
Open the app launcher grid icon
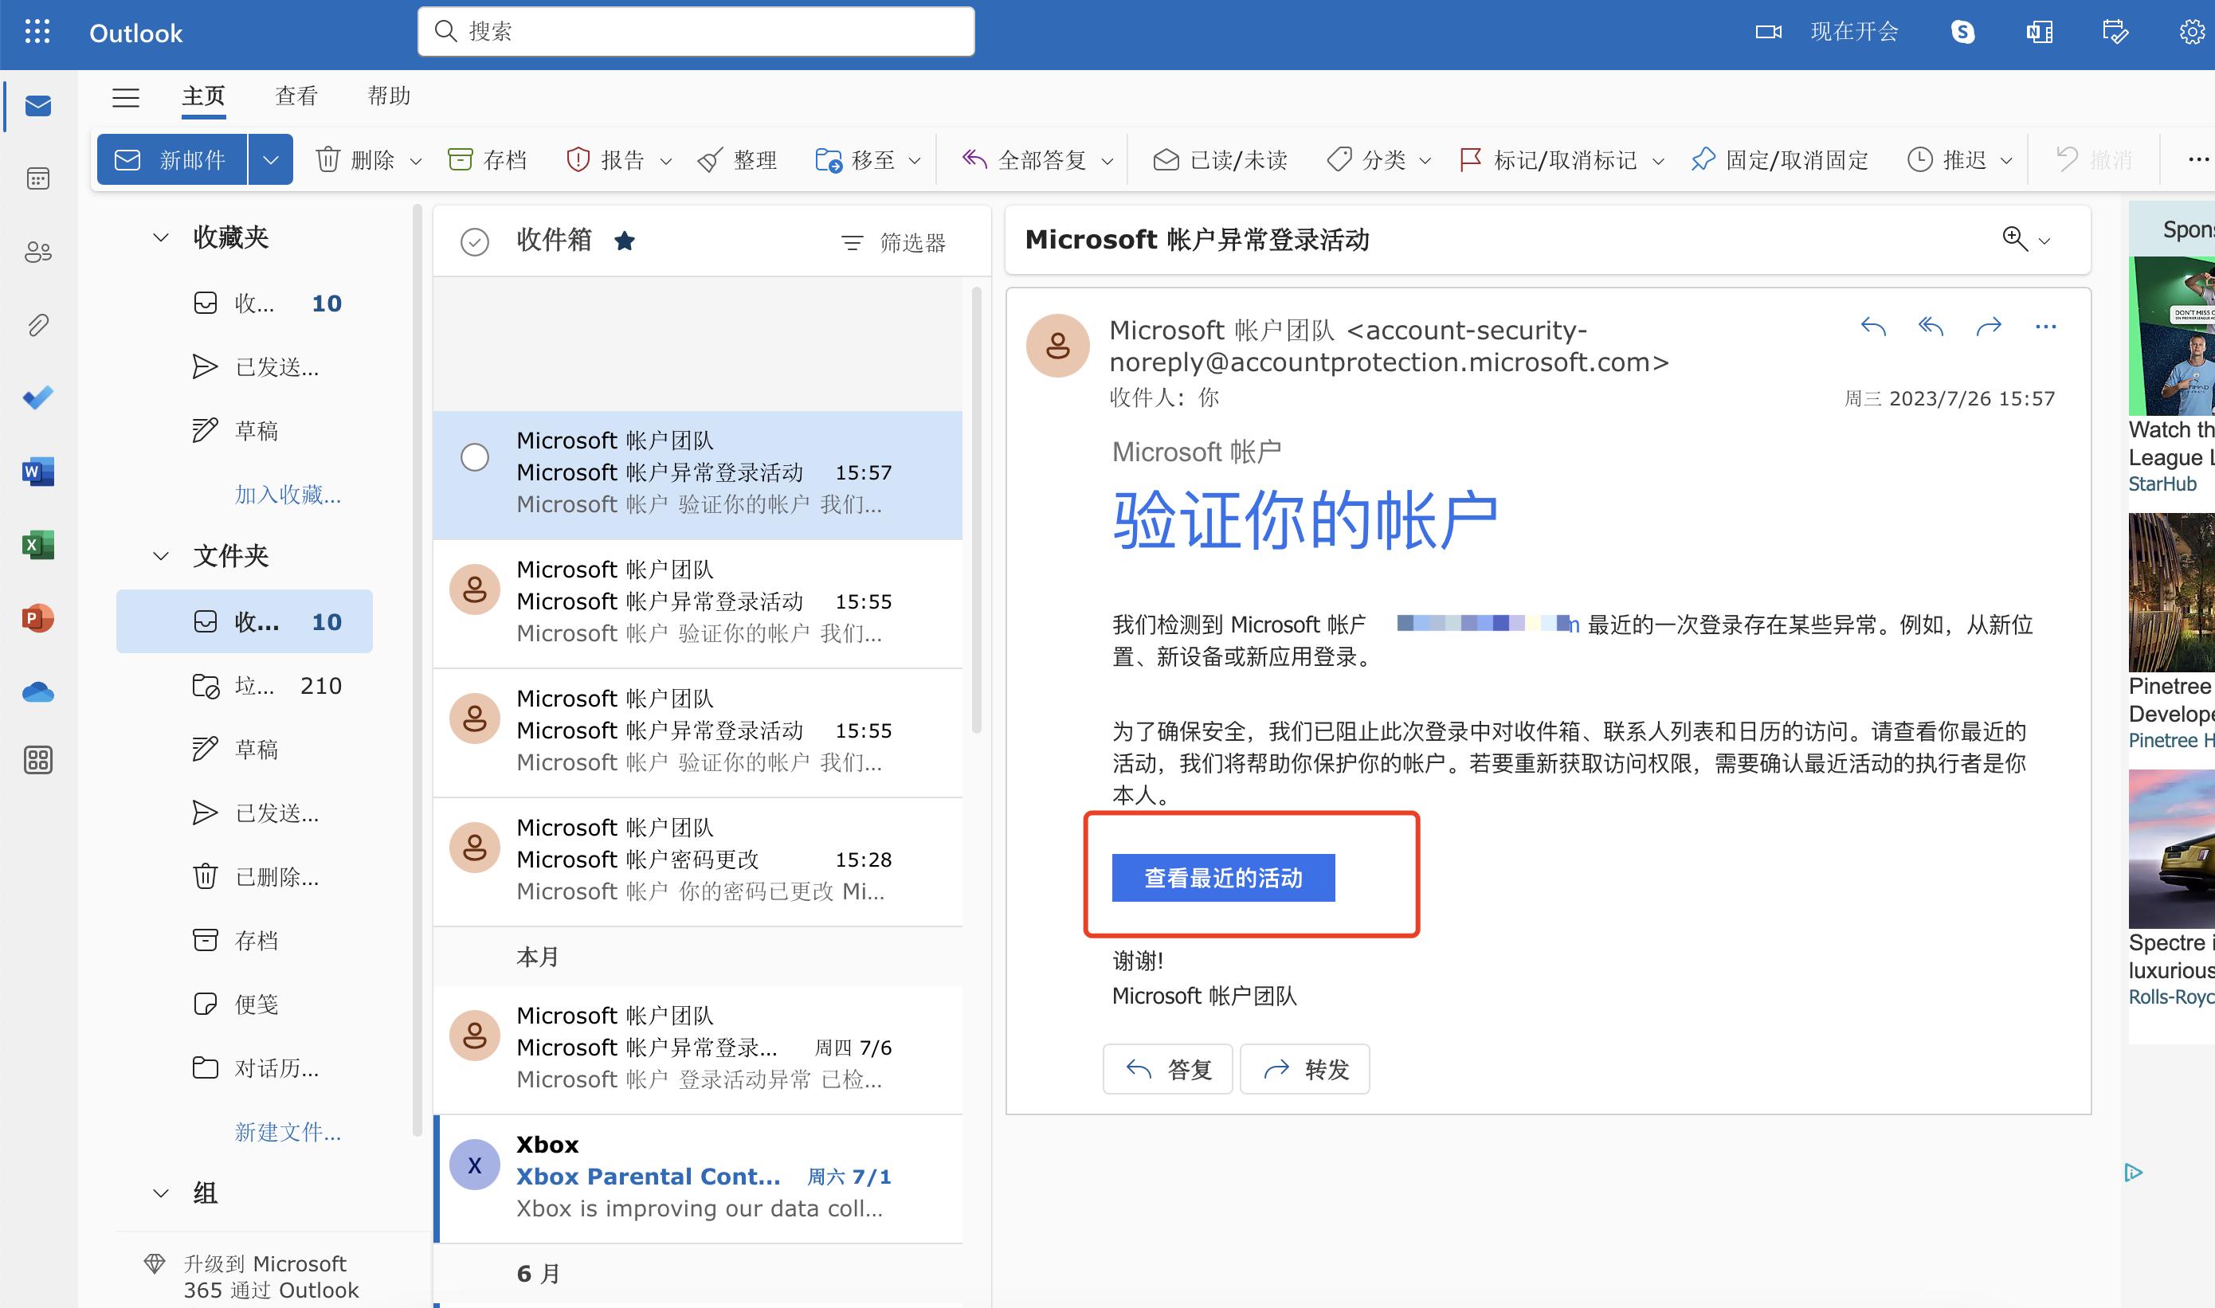coord(37,32)
